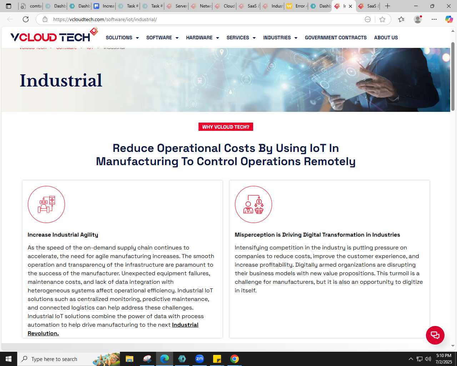Open the live chat bubble icon

pyautogui.click(x=435, y=335)
